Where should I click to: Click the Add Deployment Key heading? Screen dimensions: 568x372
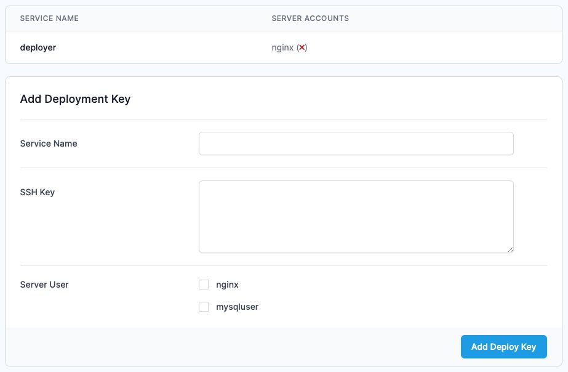(x=75, y=99)
